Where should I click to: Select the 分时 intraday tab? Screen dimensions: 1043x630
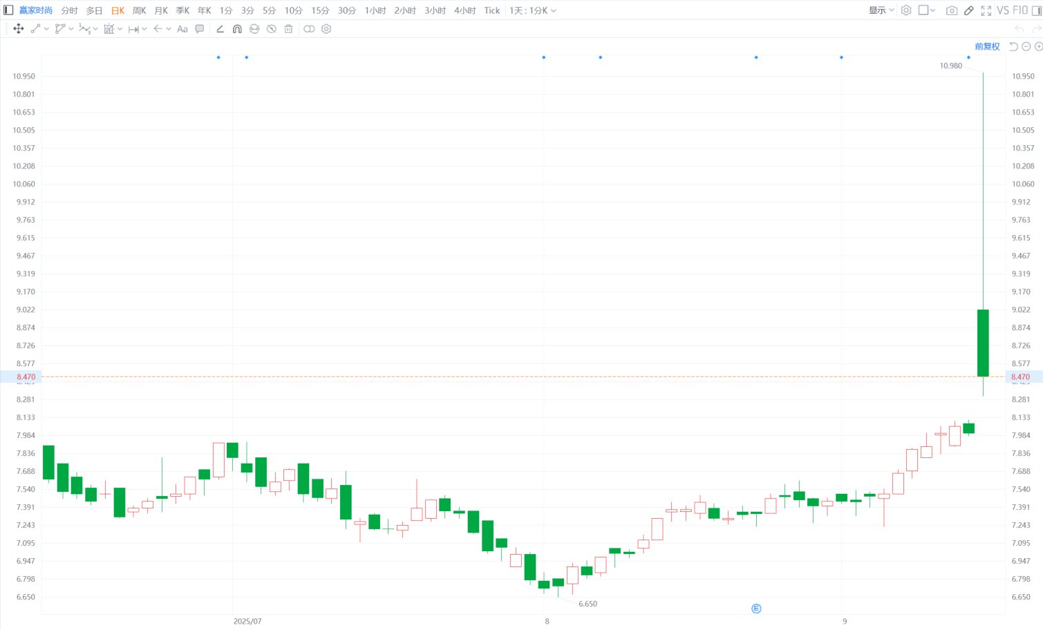[x=69, y=10]
